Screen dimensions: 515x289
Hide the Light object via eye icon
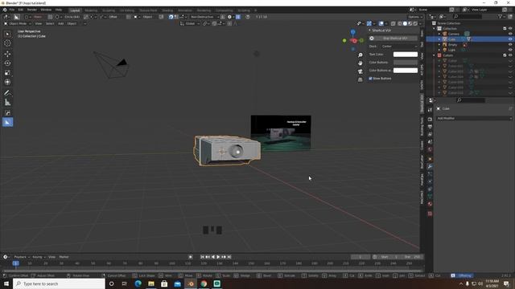tap(510, 50)
